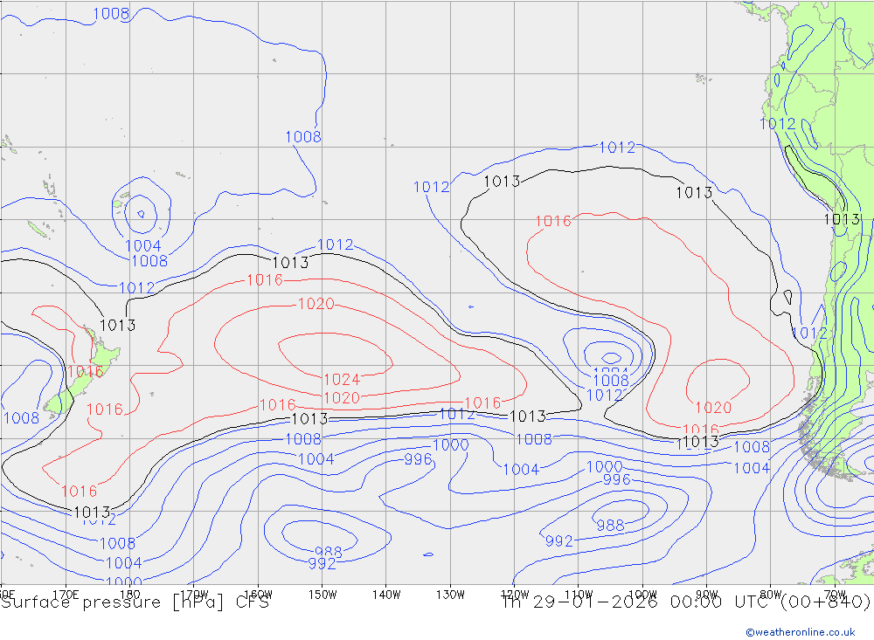Click the blue 988 label in the low near 150W
Viewport: 874px width, 640px height.
(x=329, y=552)
